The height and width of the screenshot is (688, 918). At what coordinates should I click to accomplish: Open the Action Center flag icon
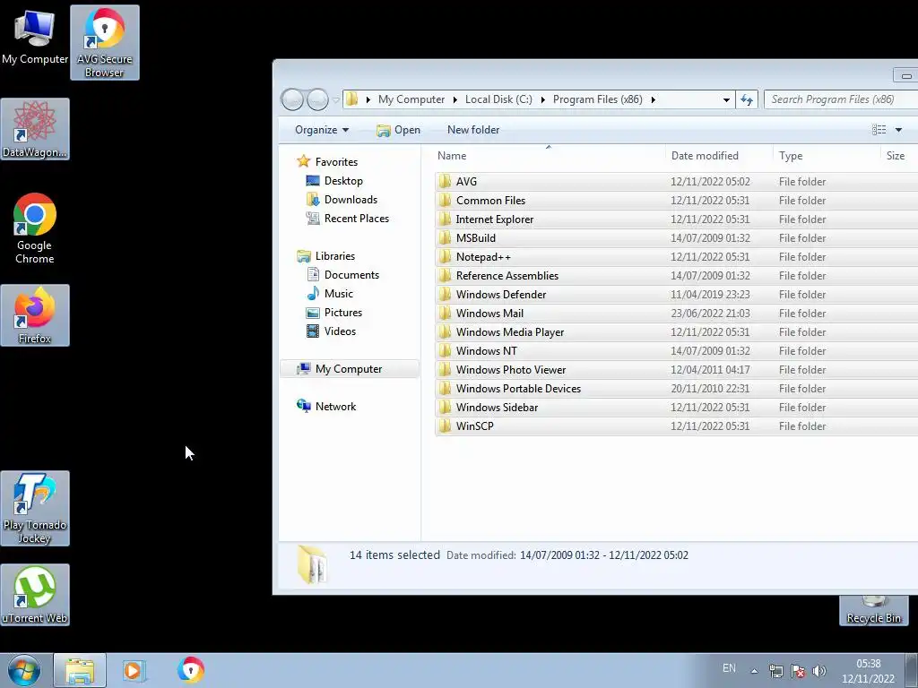(798, 671)
